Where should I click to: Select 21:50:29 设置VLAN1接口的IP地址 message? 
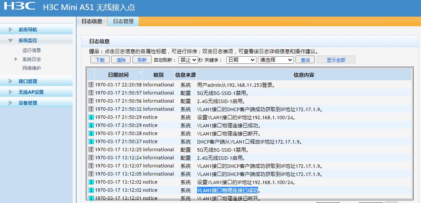pos(246,117)
